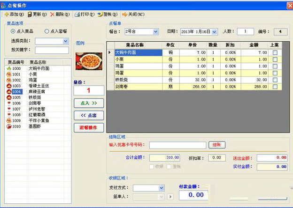
Task: Check 上菜 box for 小菜 row
Action: click(x=275, y=59)
